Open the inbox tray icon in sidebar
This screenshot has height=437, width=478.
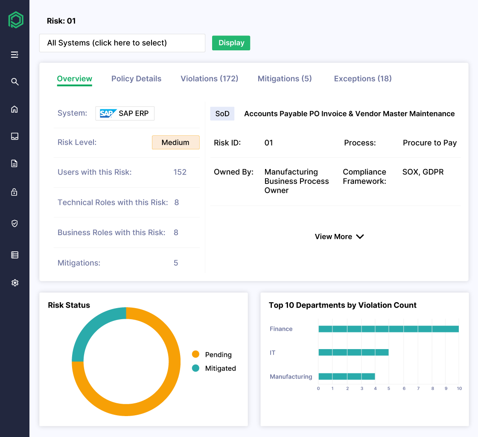click(x=15, y=136)
